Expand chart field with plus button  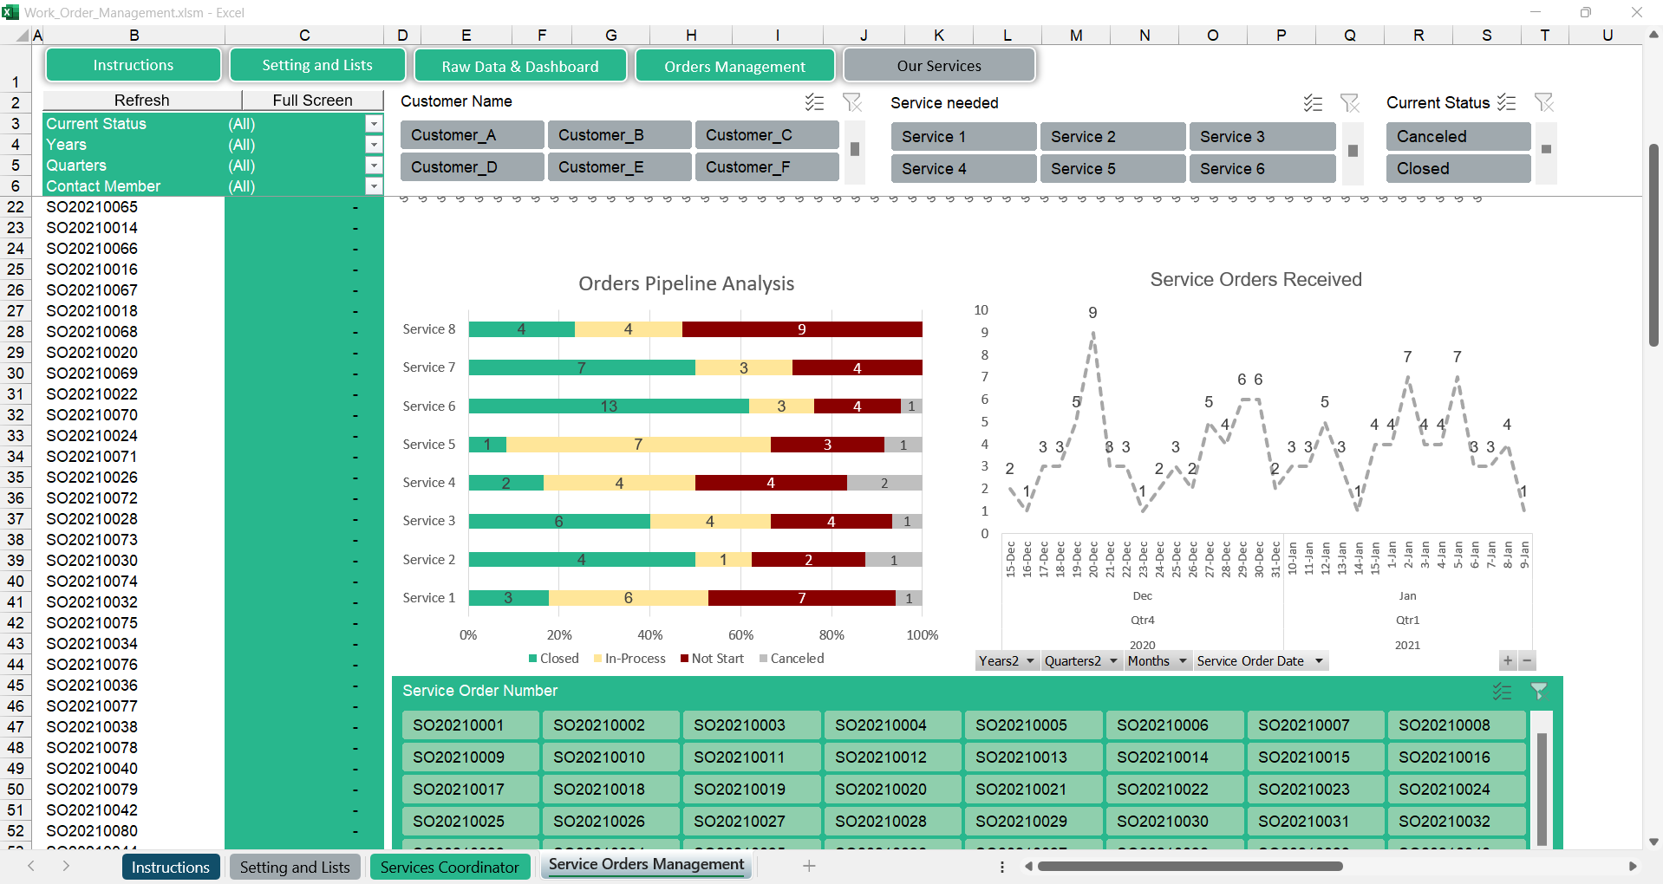[x=1508, y=660]
